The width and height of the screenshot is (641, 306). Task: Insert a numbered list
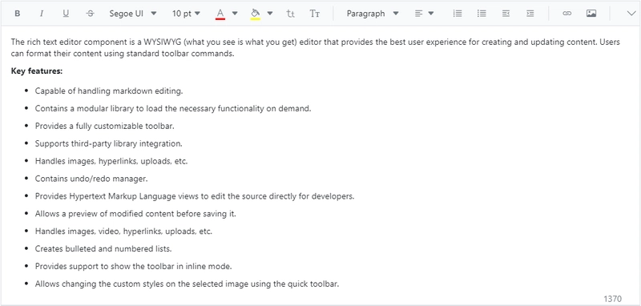pyautogui.click(x=458, y=14)
